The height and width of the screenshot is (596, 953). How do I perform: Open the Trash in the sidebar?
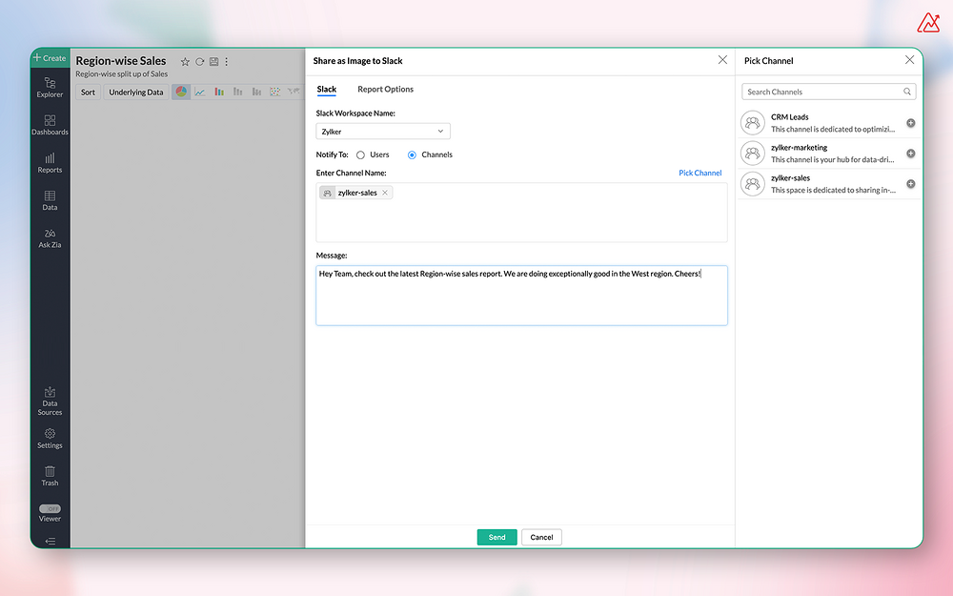(x=50, y=476)
